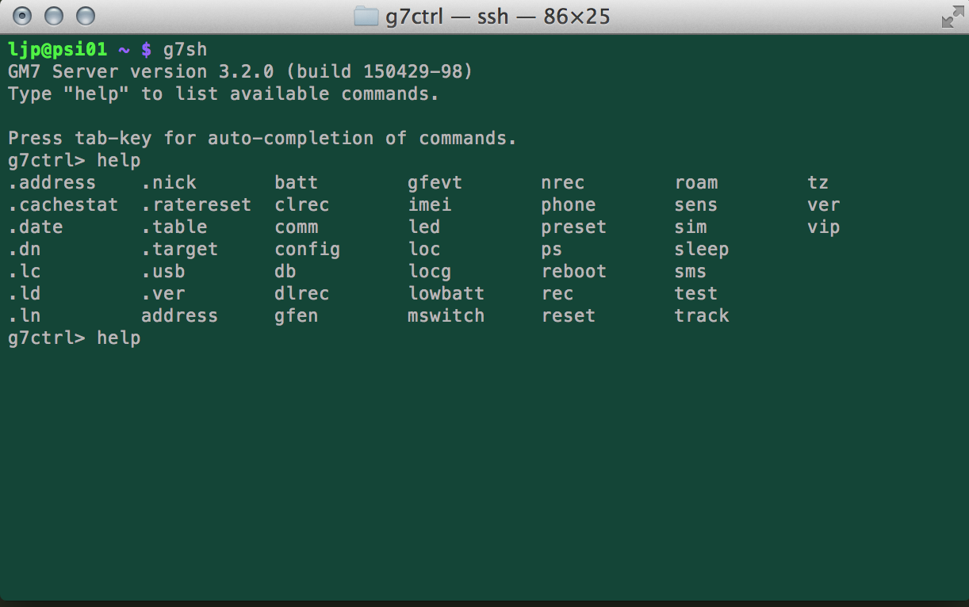Screen dimensions: 969x607
Task: Enter full screen using top-right arrows icon
Action: click(950, 17)
